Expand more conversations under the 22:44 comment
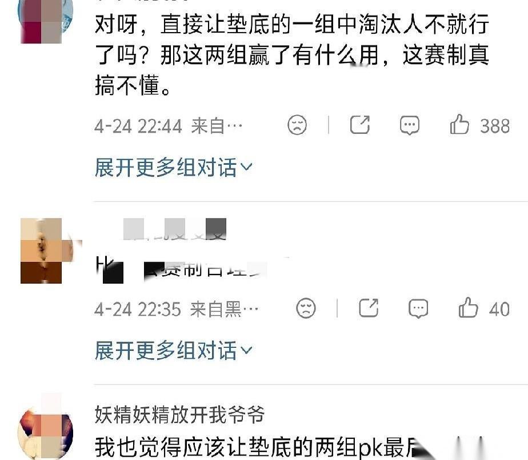The width and height of the screenshot is (528, 460). [173, 167]
